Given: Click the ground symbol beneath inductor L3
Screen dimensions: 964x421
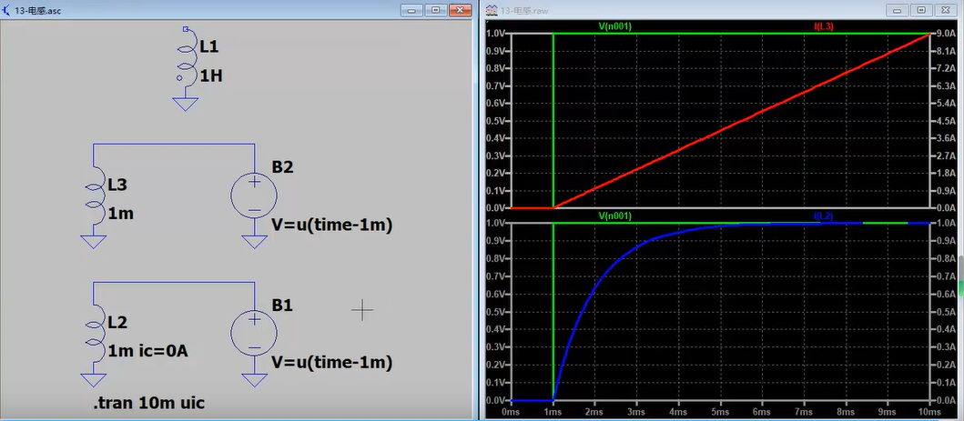Looking at the screenshot, I should (x=94, y=242).
